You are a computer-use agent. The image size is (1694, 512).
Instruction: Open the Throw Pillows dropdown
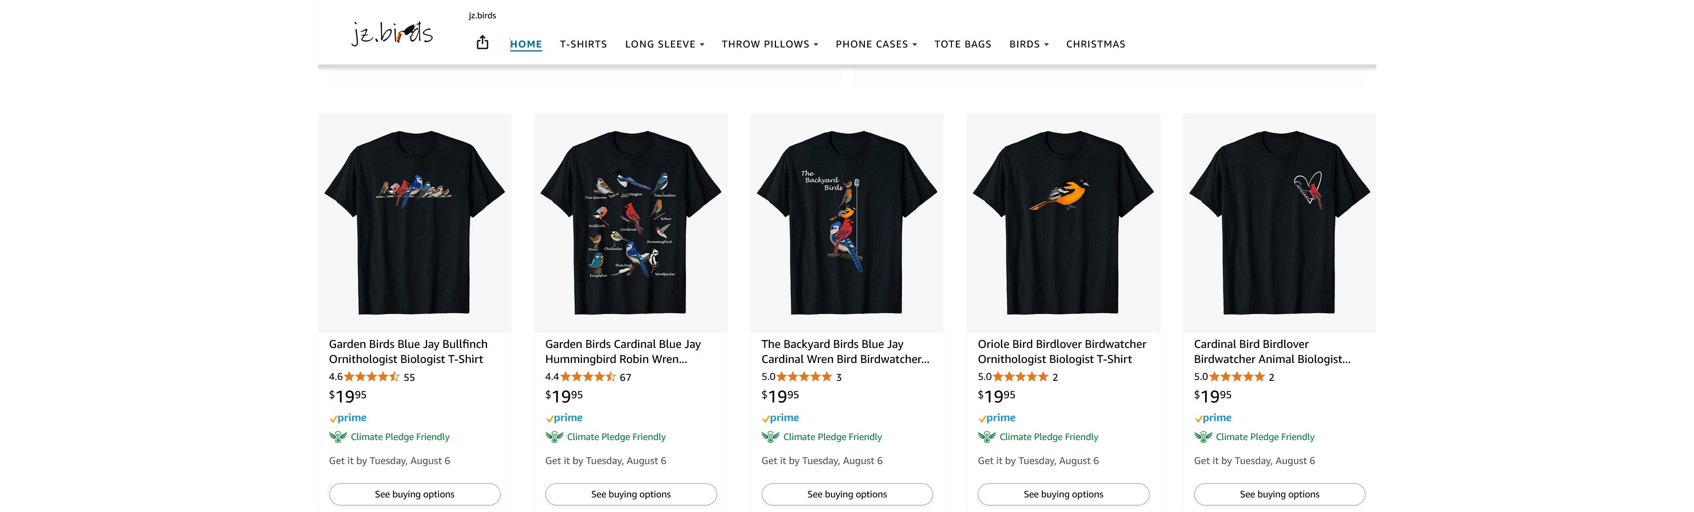[x=769, y=44]
